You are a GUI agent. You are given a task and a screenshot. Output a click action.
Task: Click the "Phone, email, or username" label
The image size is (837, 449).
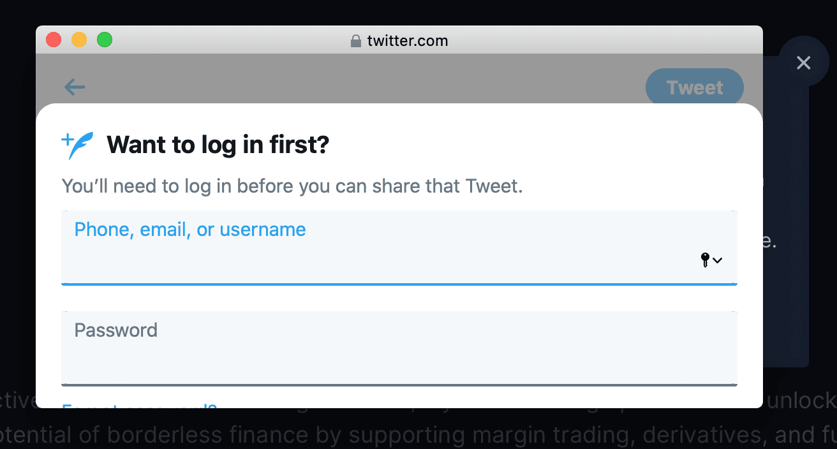pyautogui.click(x=190, y=230)
